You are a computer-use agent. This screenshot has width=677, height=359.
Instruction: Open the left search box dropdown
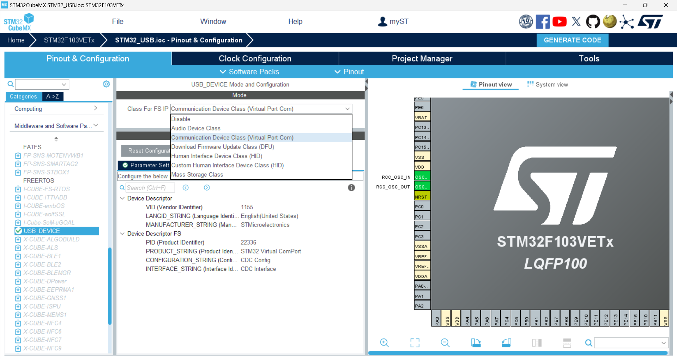click(64, 84)
